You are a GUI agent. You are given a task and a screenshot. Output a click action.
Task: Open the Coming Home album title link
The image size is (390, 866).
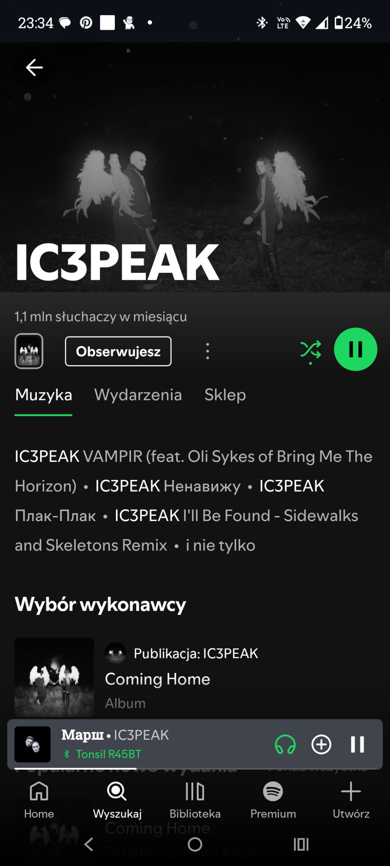pyautogui.click(x=157, y=679)
